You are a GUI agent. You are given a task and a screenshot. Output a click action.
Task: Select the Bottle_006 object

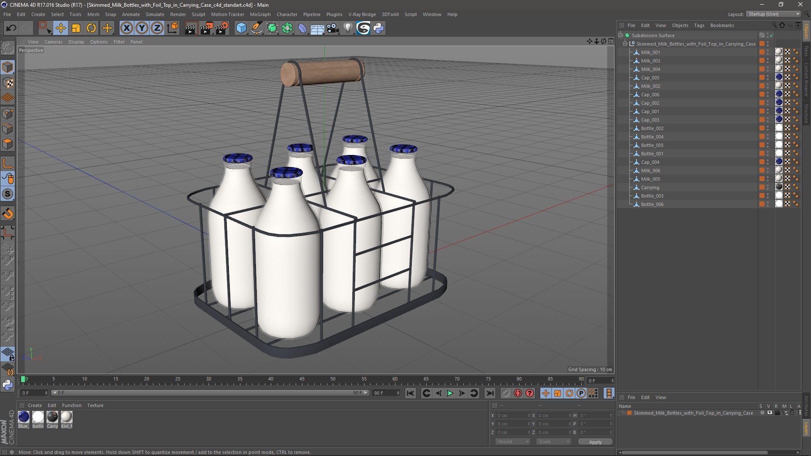click(652, 204)
